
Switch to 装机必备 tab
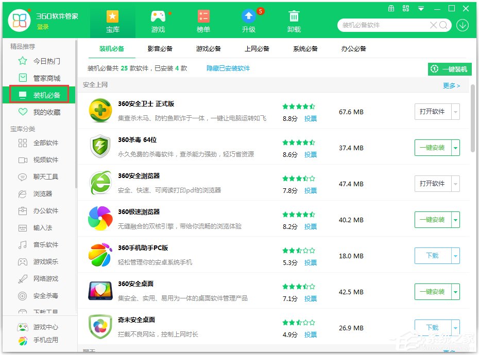(x=112, y=49)
